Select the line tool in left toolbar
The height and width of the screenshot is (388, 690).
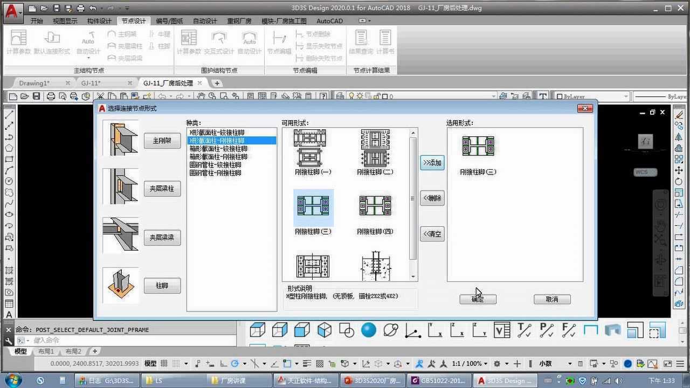click(9, 114)
